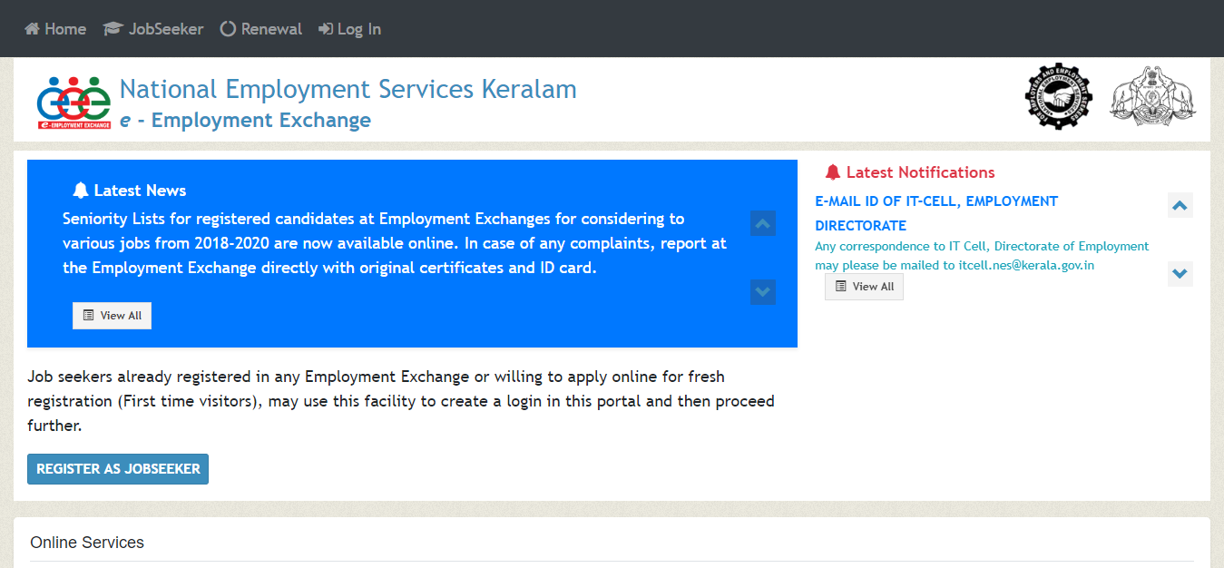Click the Latest Notifications heading
This screenshot has height=568, width=1224.
tap(921, 172)
